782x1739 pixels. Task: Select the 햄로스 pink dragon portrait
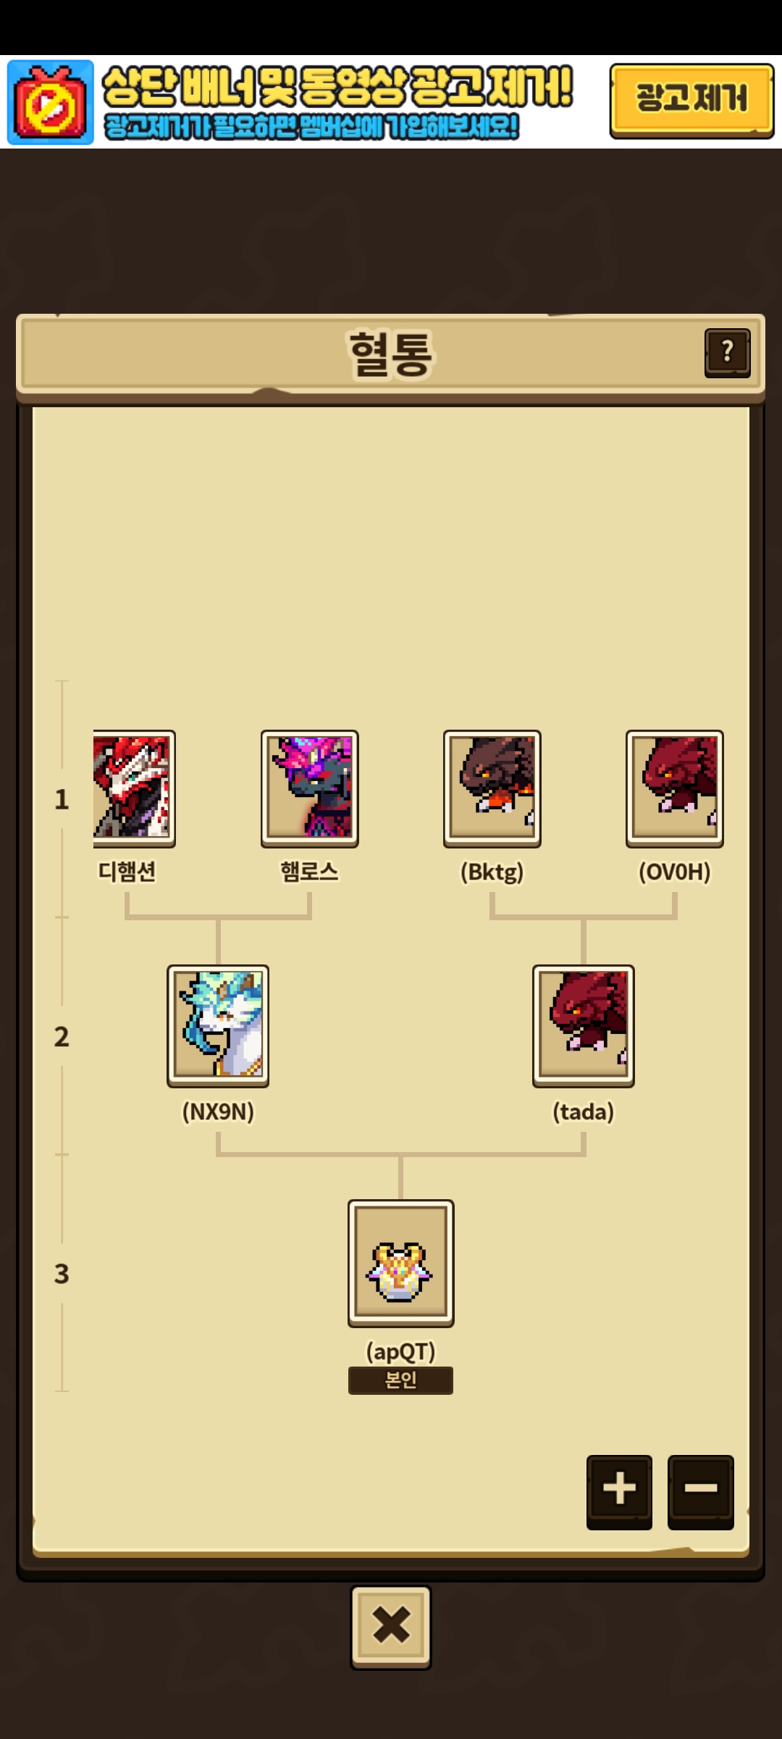click(x=310, y=788)
